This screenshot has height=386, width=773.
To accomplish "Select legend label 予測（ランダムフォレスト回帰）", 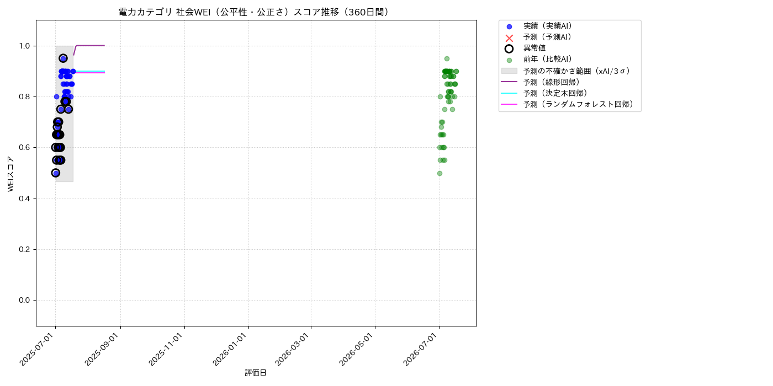I will [579, 104].
